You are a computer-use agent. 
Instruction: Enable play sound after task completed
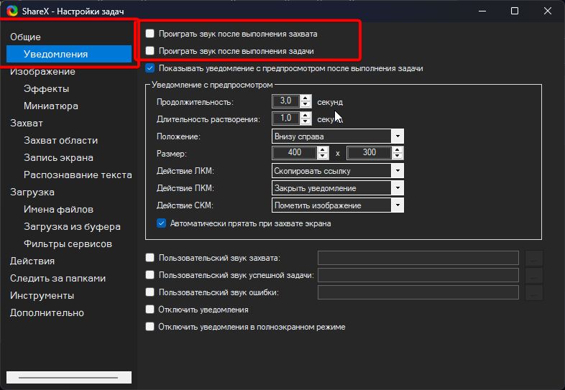point(150,51)
